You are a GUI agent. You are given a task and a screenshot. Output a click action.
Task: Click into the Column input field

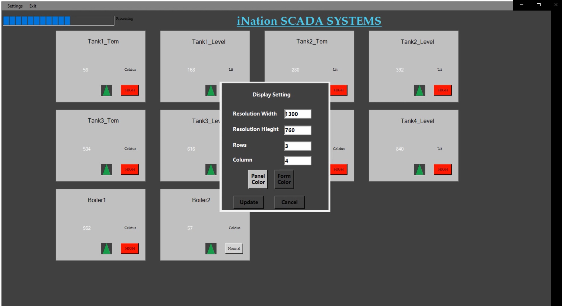297,161
